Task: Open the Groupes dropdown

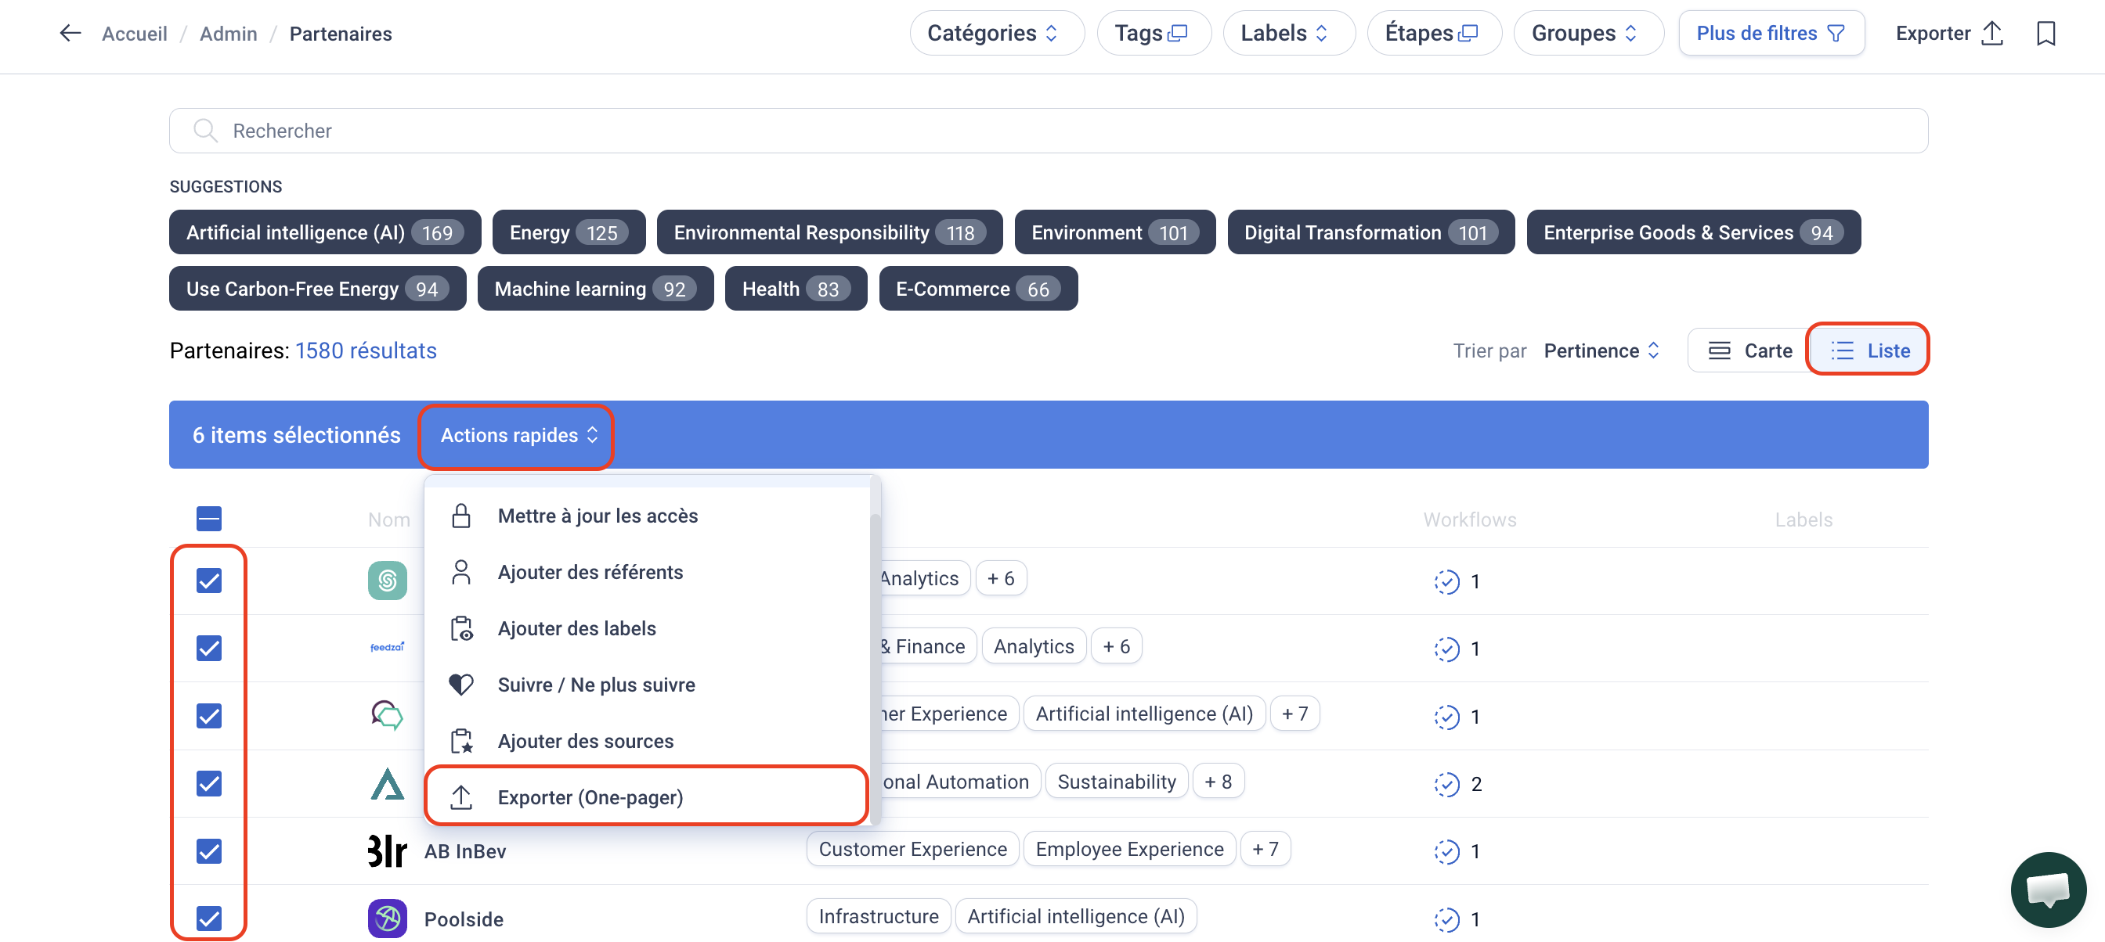Action: coord(1587,34)
